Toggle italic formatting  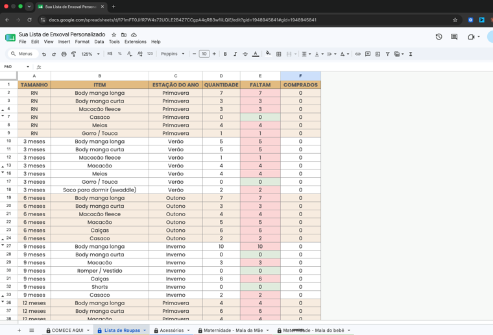235,54
